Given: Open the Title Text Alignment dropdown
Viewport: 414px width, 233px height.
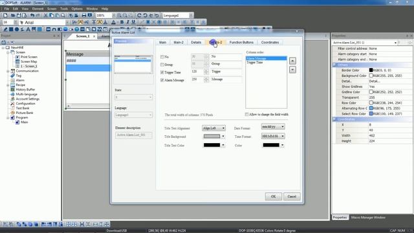Looking at the screenshot, I should [213, 128].
